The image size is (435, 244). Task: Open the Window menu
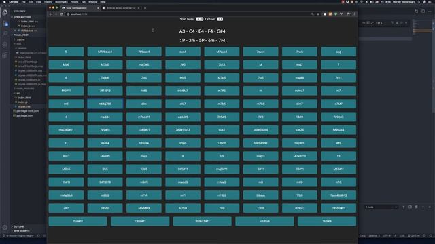[93, 2]
